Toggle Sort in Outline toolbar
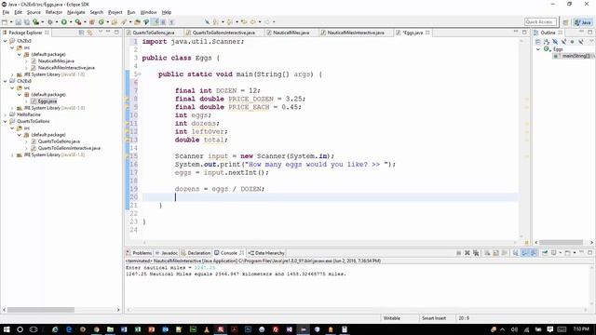The width and height of the screenshot is (596, 335). point(547,42)
